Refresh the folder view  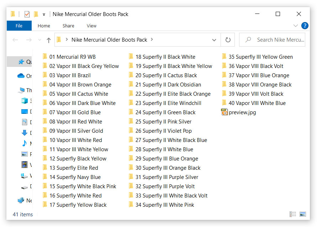tap(228, 40)
